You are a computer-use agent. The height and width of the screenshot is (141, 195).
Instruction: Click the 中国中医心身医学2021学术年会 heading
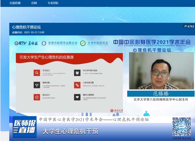pos(152,42)
